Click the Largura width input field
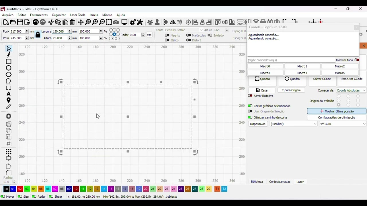 point(60,31)
